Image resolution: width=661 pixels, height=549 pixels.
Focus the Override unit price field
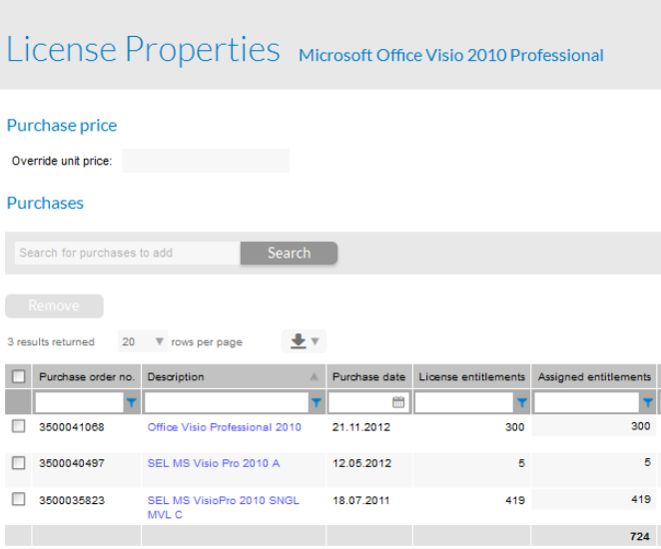tap(206, 161)
